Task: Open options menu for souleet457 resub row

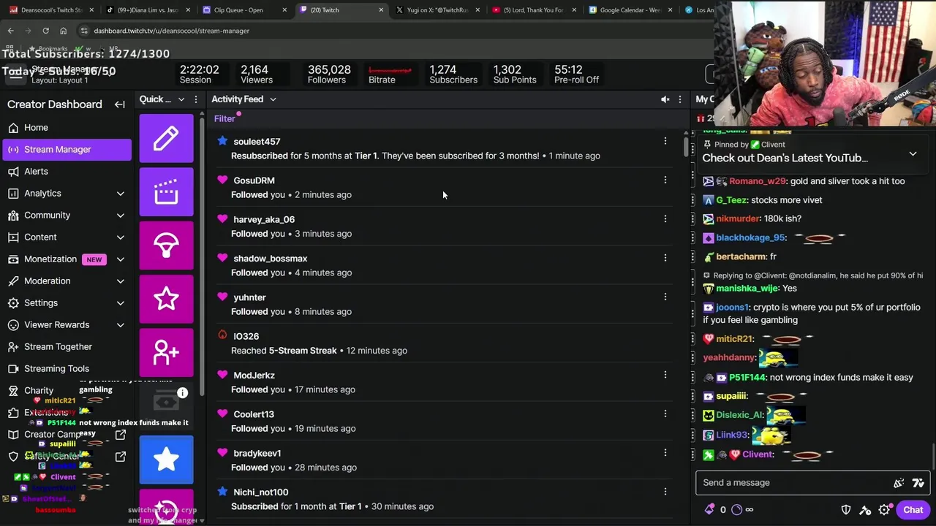Action: point(665,141)
